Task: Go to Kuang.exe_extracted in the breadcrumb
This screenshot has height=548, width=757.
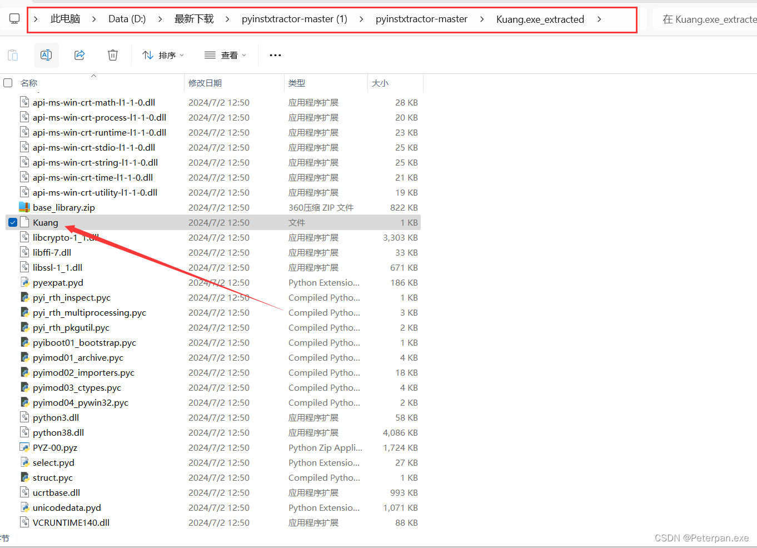Action: [x=540, y=19]
